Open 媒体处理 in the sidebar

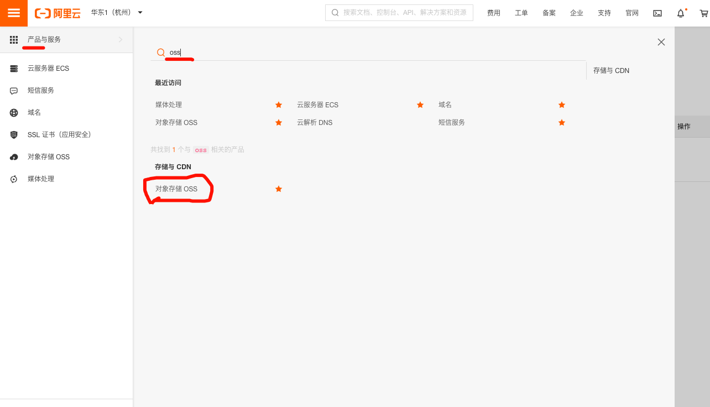[x=41, y=179]
